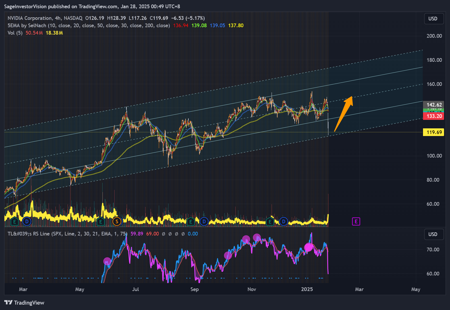Click the green 139.08 EMA value

199,26
